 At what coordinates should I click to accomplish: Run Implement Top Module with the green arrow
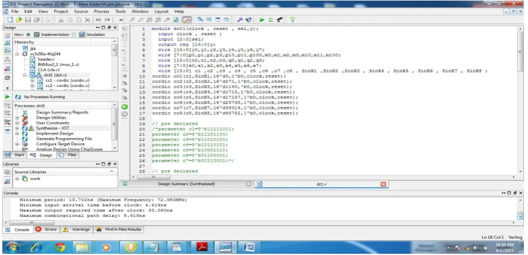[x=262, y=20]
